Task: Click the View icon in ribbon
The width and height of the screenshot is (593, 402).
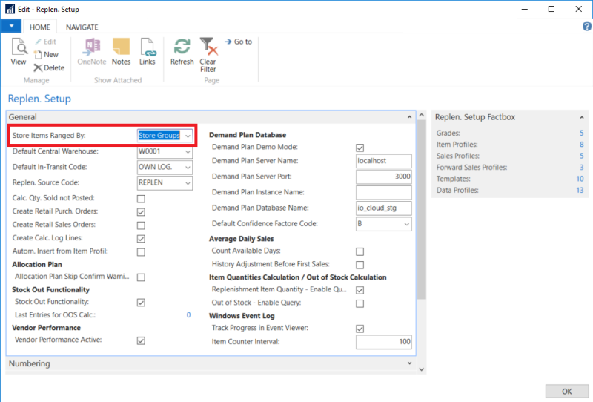Action: [19, 48]
